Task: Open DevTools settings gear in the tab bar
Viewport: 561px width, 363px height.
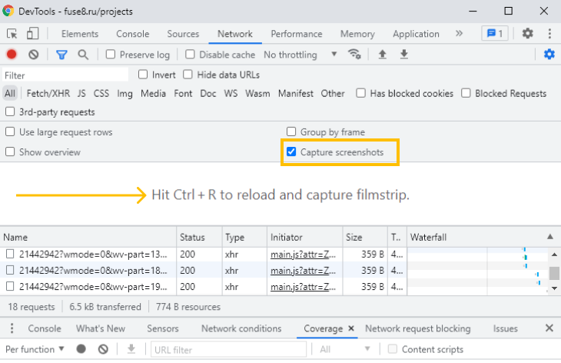Action: [527, 34]
